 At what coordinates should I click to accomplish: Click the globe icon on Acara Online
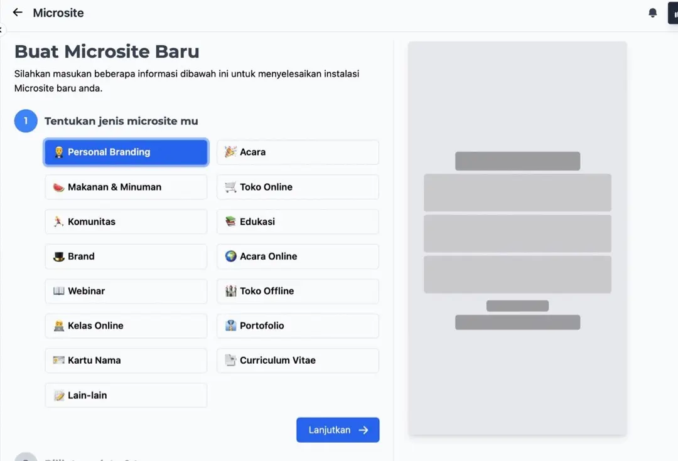[230, 256]
